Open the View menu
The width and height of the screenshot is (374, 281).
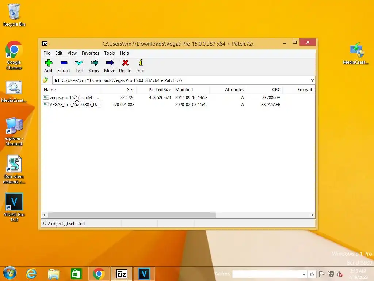[72, 53]
